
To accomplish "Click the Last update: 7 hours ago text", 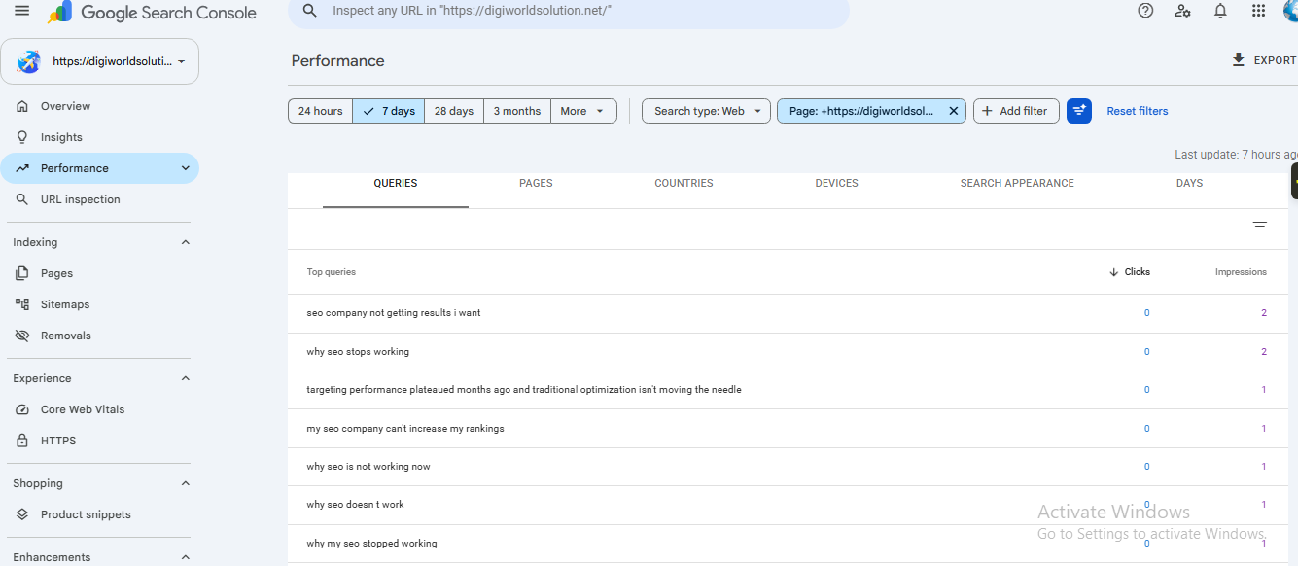I will [x=1236, y=155].
